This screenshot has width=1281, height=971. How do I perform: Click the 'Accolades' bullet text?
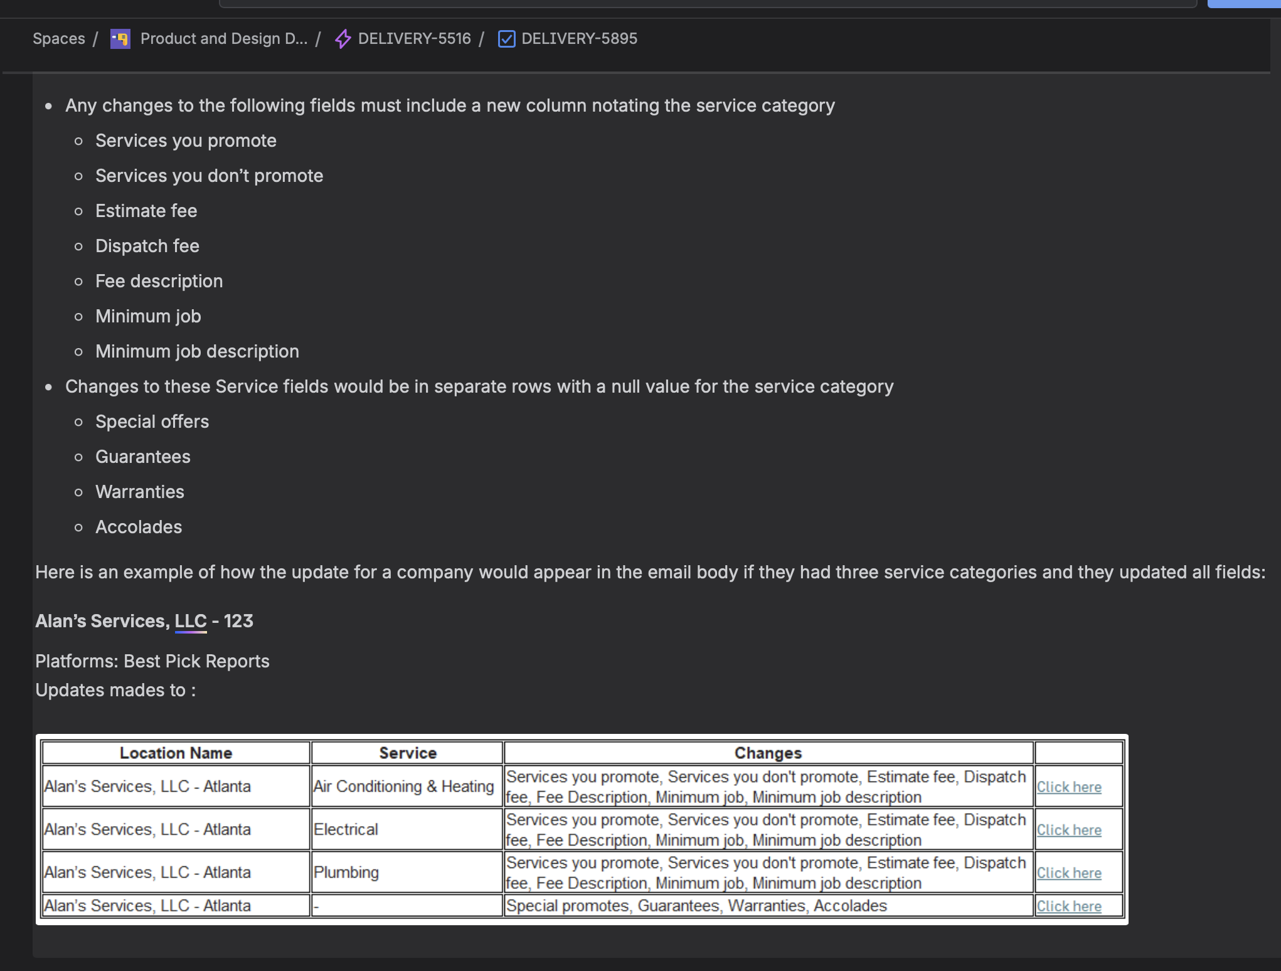tap(139, 527)
